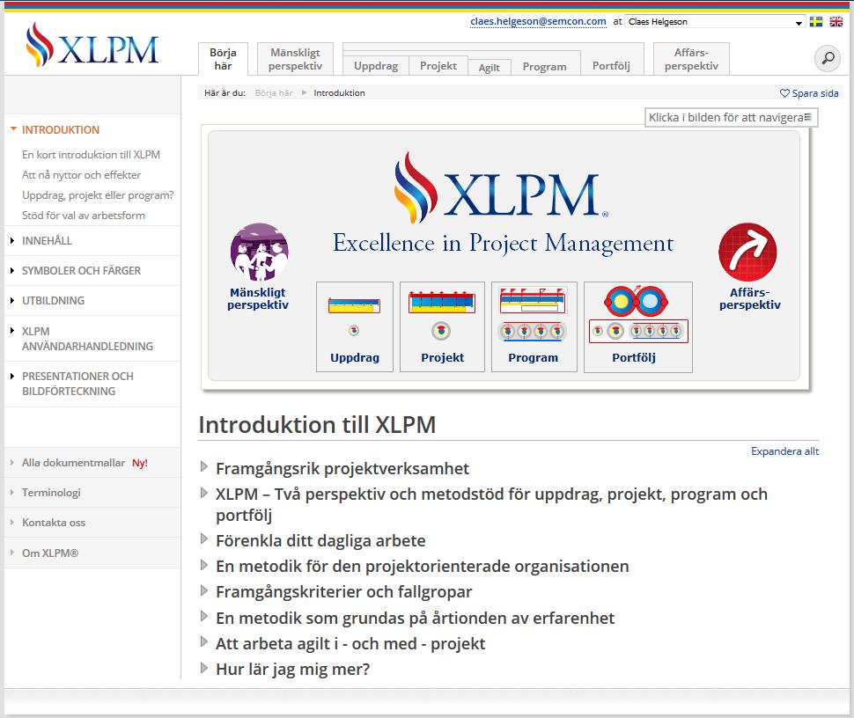Open the Claes Helgeson user dropdown
854x718 pixels.
tap(715, 22)
